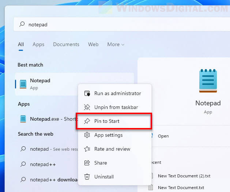This screenshot has height=192, width=230.
Task: Click the large Notepad icon in preview pane
Action: tap(208, 81)
